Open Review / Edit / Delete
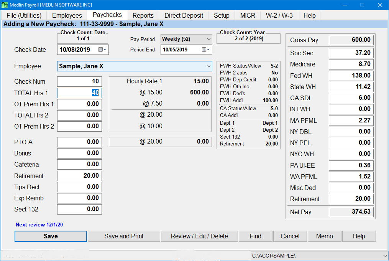The height and width of the screenshot is (261, 389). point(199,236)
